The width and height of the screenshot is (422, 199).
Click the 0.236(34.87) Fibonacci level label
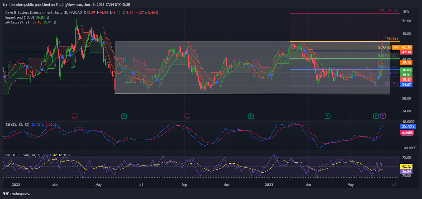(x=387, y=73)
